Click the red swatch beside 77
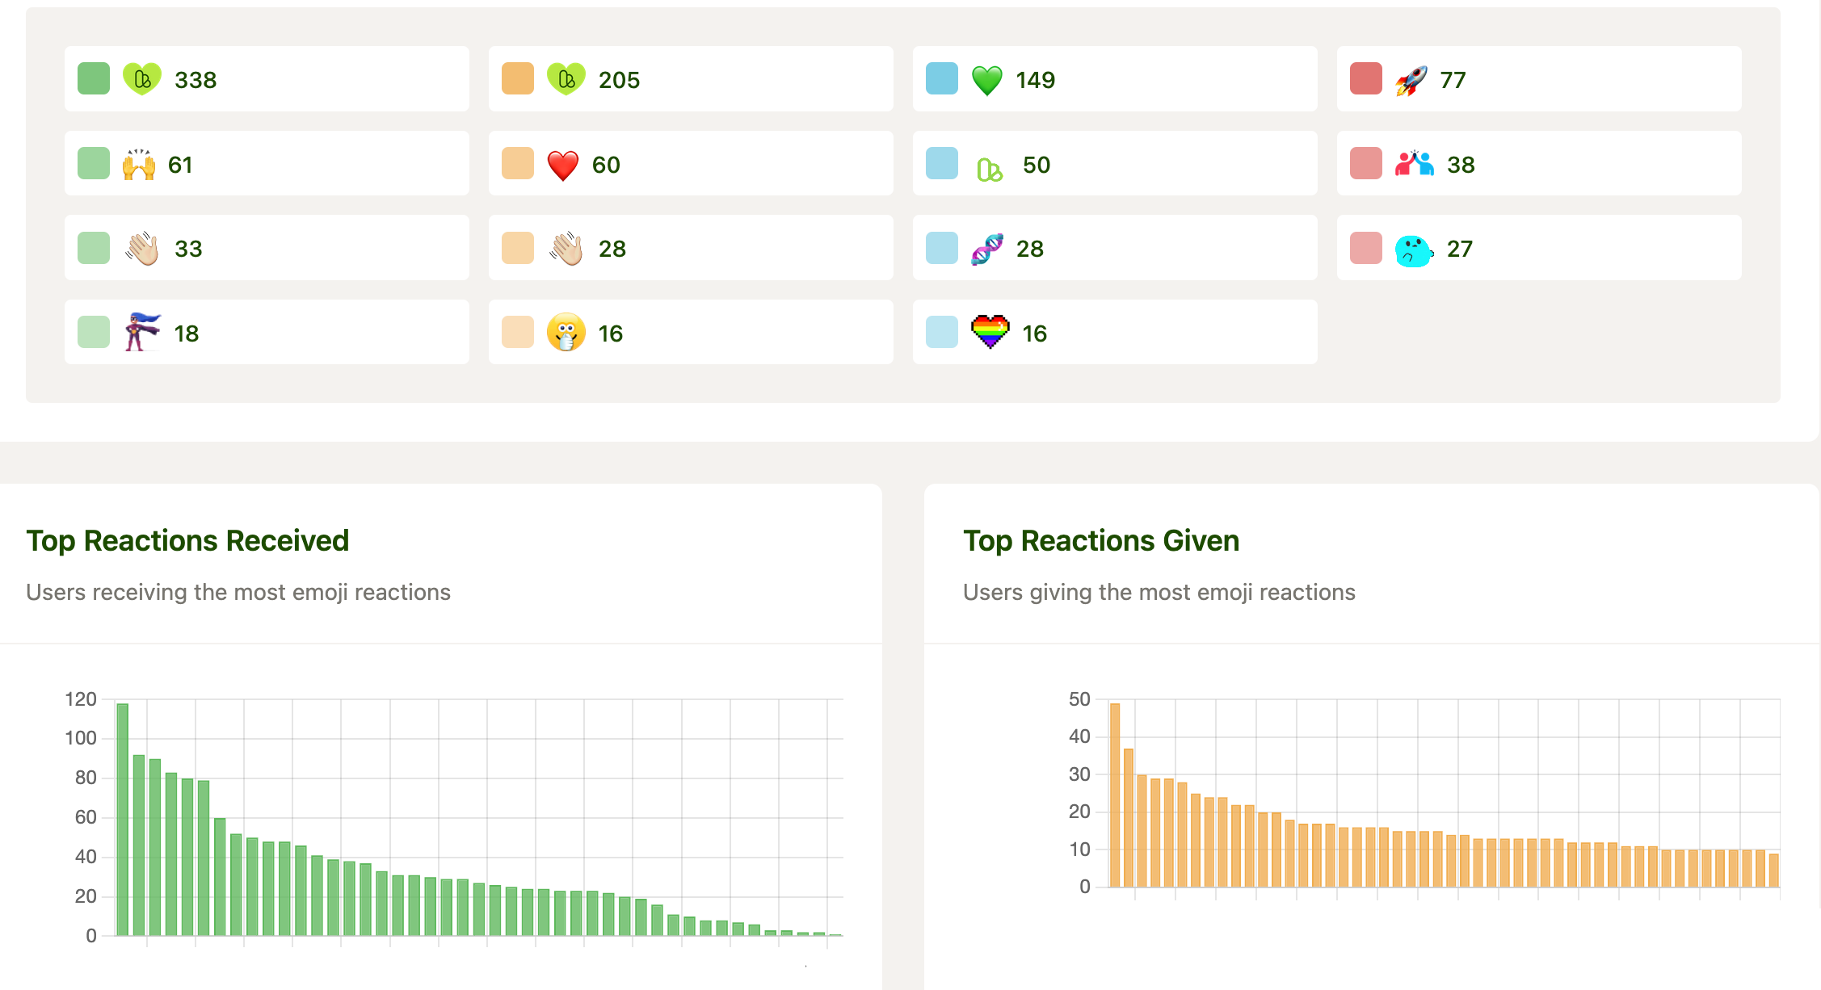This screenshot has width=1821, height=990. tap(1366, 79)
